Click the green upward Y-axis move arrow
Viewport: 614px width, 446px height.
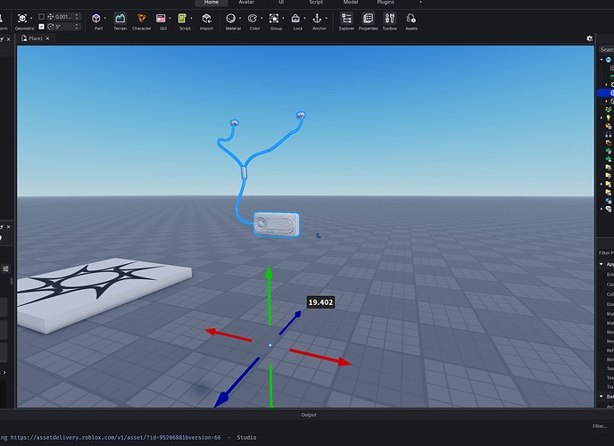269,294
